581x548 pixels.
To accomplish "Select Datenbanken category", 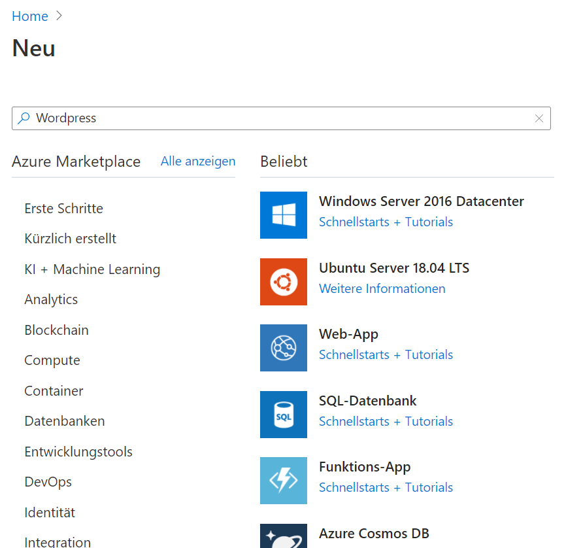I will tap(65, 421).
